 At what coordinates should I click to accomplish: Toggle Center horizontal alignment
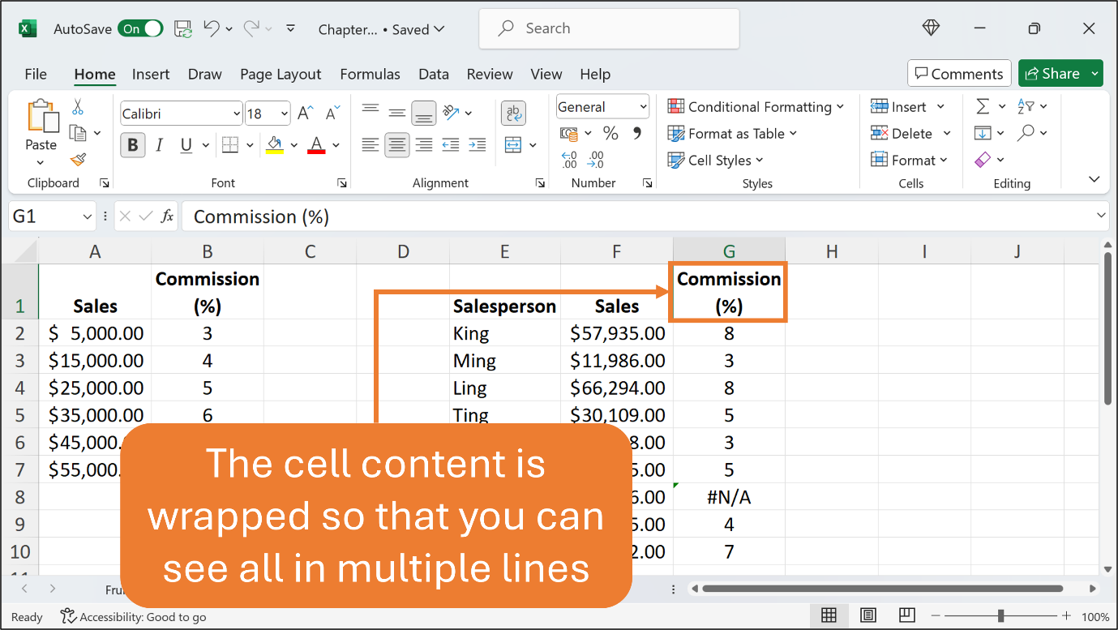397,145
